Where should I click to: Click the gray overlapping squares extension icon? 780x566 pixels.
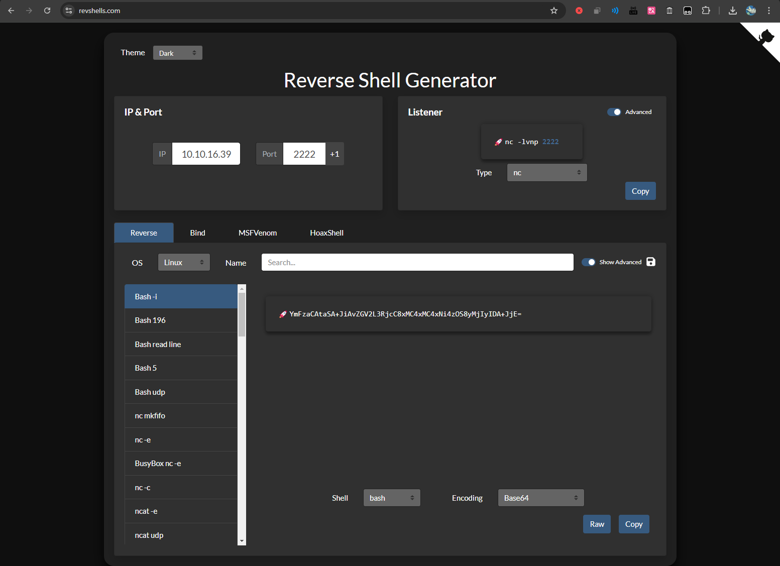point(597,11)
